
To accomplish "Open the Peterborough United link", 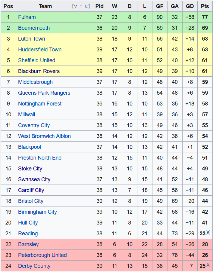I will coord(42,255).
